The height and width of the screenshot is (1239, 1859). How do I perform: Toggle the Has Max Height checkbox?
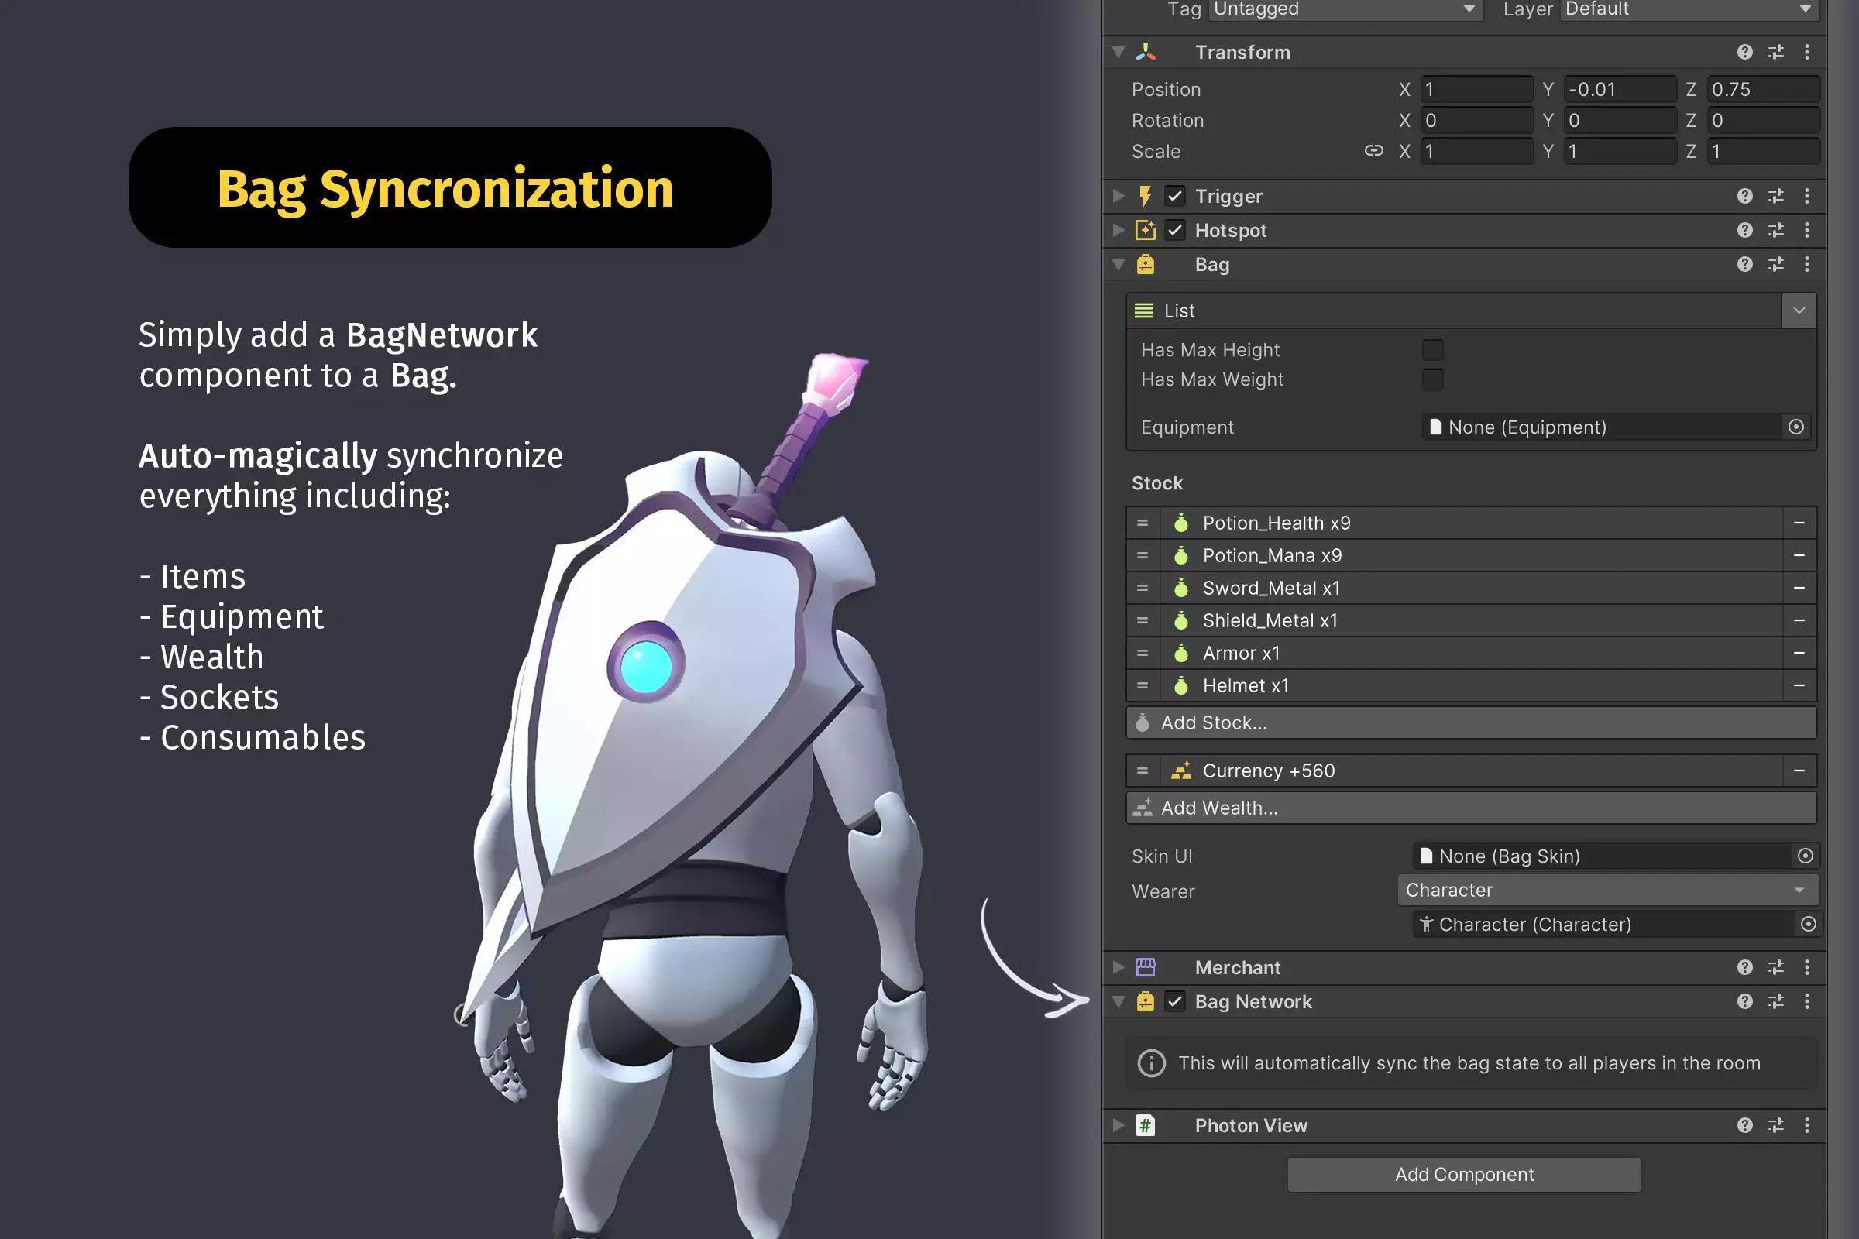coord(1432,349)
